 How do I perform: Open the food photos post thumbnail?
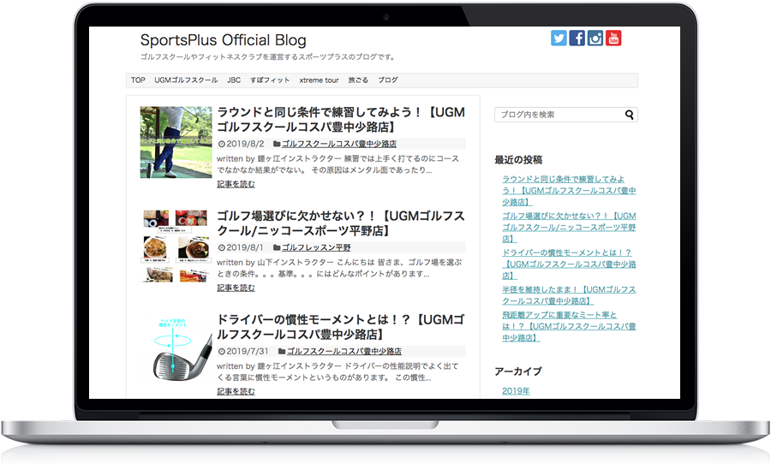pyautogui.click(x=176, y=246)
